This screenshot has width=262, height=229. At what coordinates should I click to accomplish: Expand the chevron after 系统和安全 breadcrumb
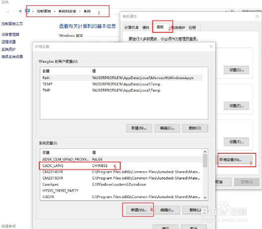(x=80, y=11)
